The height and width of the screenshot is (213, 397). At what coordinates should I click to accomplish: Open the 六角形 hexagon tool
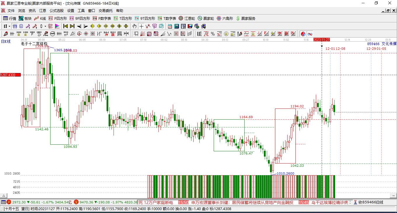[x=225, y=18]
